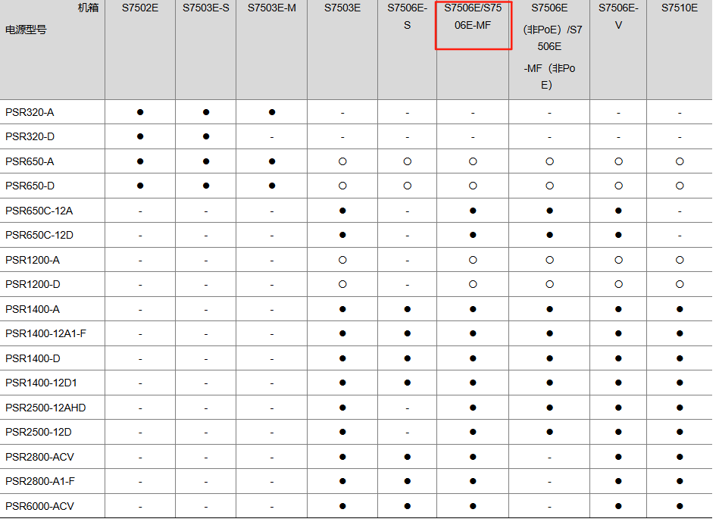Screen dimensions: 719x522
Task: Click the S7503E-M column header
Action: click(272, 8)
